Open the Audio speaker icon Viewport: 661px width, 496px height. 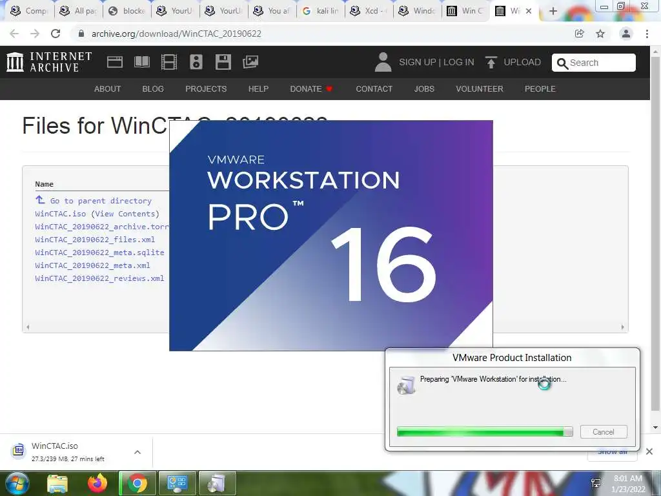[196, 62]
